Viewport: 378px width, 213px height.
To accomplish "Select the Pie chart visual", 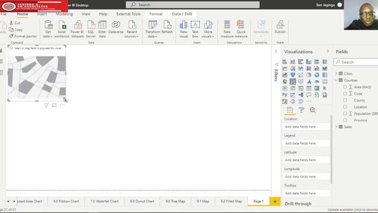I will tap(308, 75).
